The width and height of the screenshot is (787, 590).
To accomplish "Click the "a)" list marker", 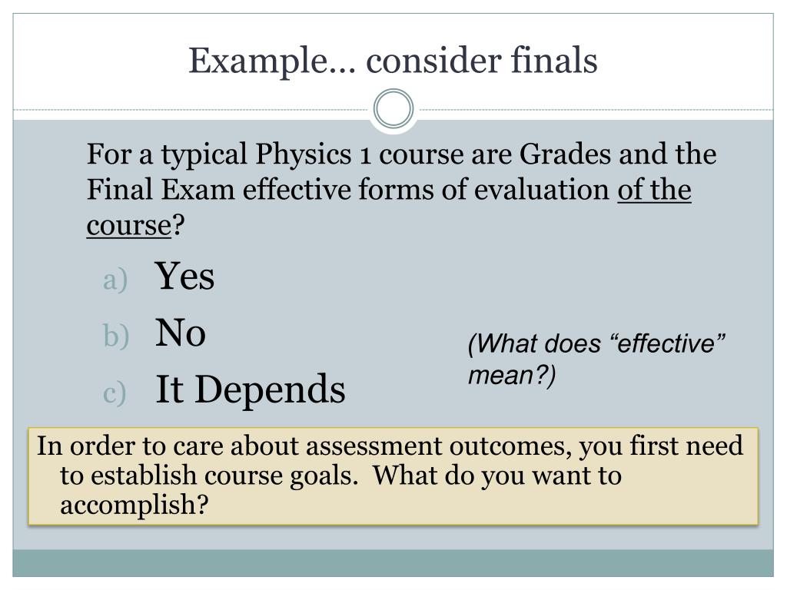I will (114, 281).
